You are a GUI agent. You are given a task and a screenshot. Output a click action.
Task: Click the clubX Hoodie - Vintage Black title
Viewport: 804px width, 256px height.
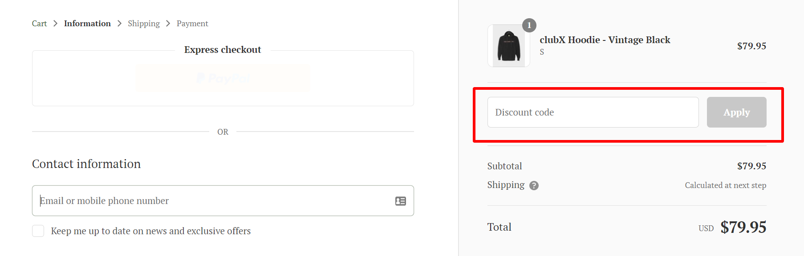coord(605,40)
